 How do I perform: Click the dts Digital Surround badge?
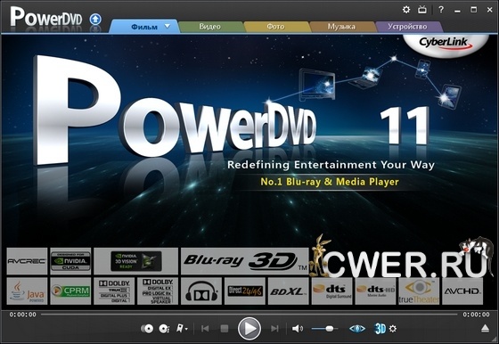click(x=331, y=291)
